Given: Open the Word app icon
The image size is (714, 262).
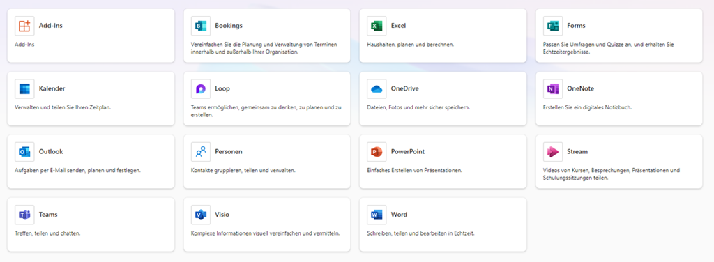Looking at the screenshot, I should pos(377,214).
